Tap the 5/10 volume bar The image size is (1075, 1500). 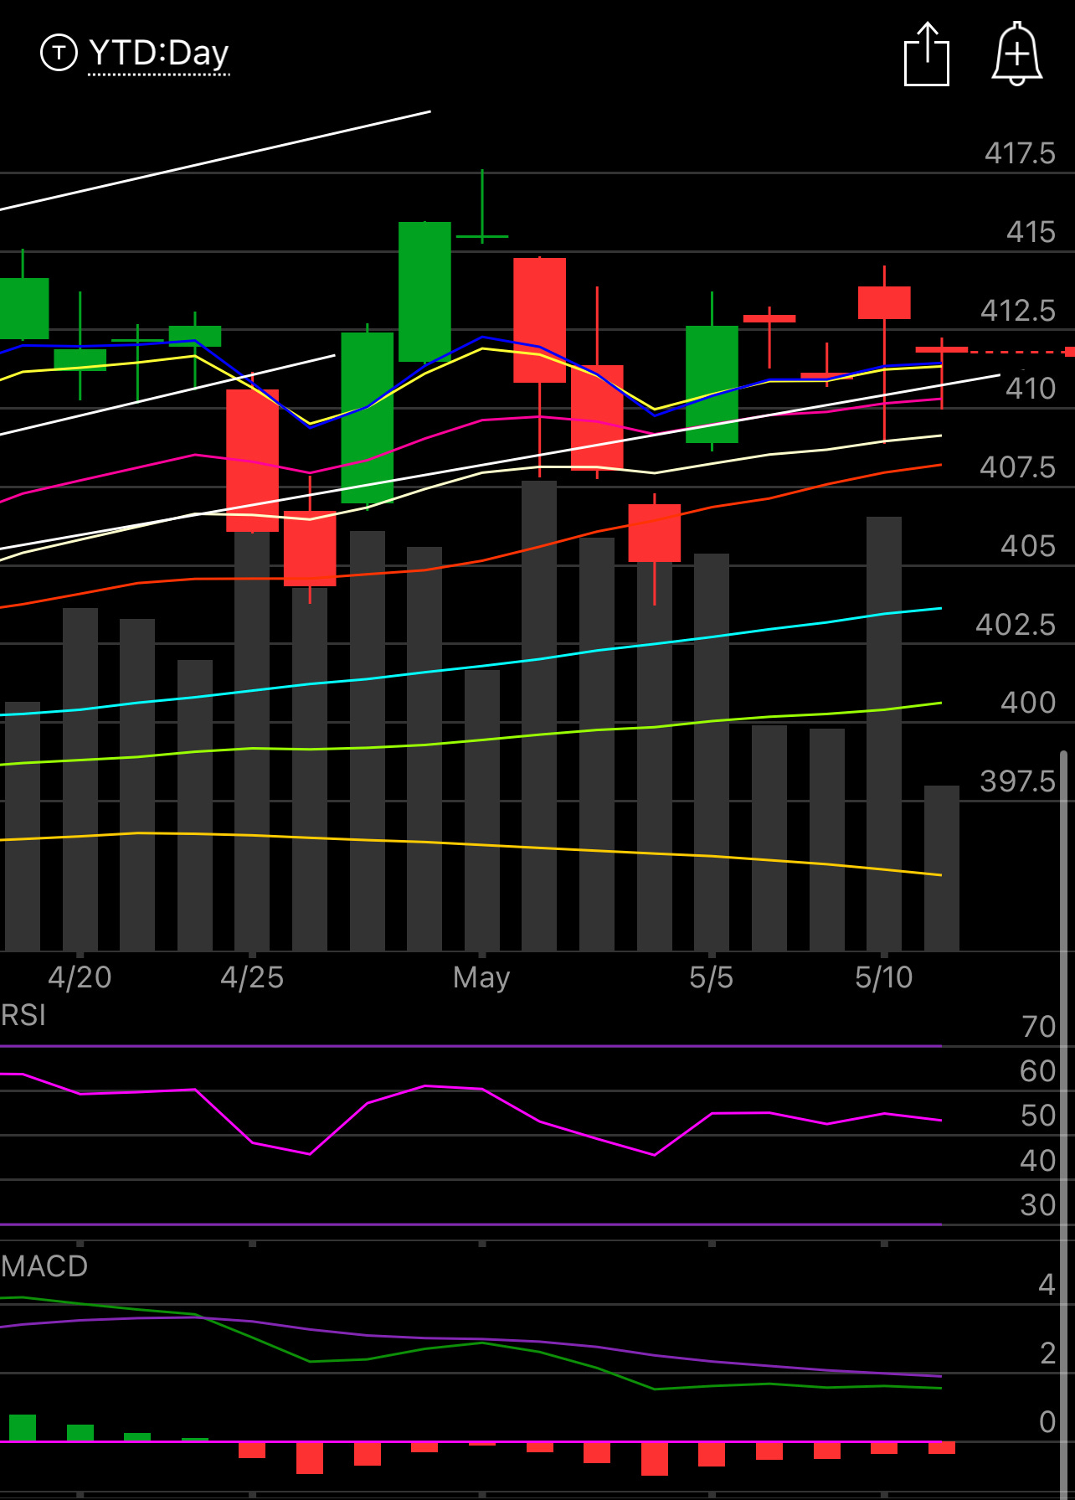[x=884, y=734]
